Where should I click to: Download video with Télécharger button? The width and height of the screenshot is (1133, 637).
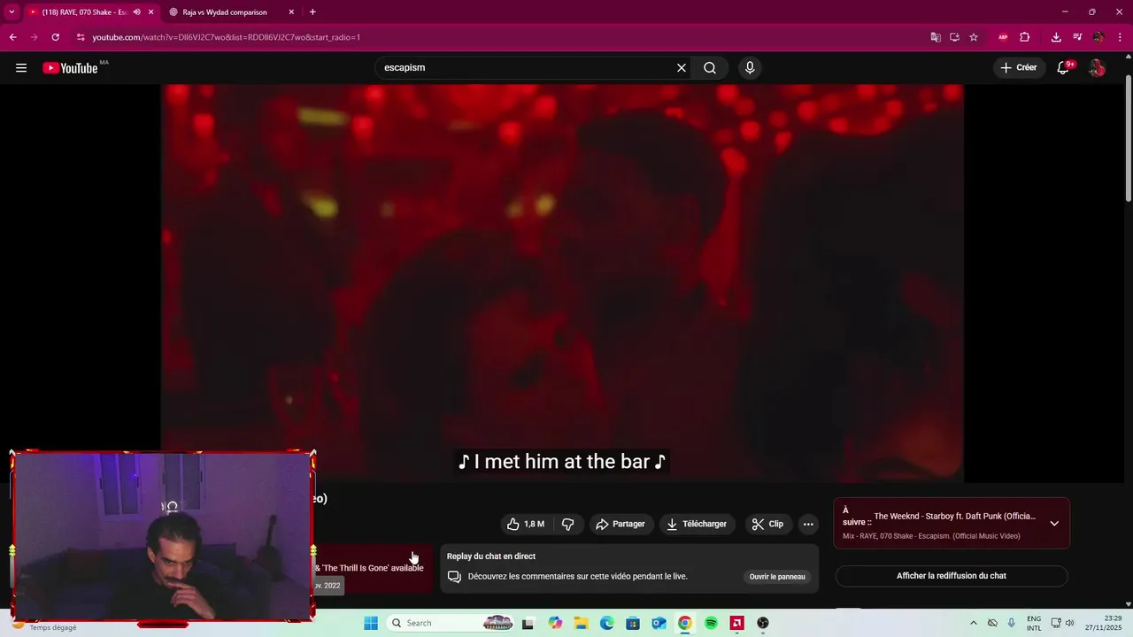click(698, 524)
